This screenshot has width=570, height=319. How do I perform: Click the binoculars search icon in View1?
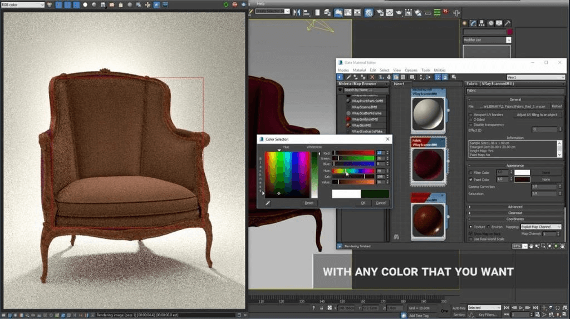(396, 237)
